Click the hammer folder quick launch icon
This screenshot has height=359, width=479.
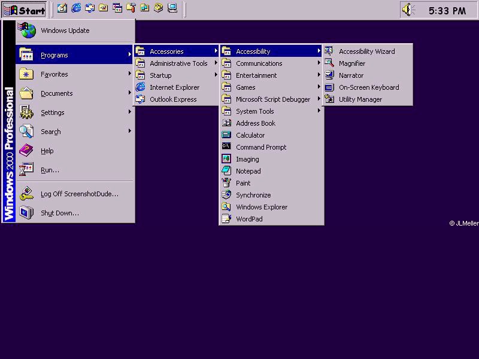131,8
